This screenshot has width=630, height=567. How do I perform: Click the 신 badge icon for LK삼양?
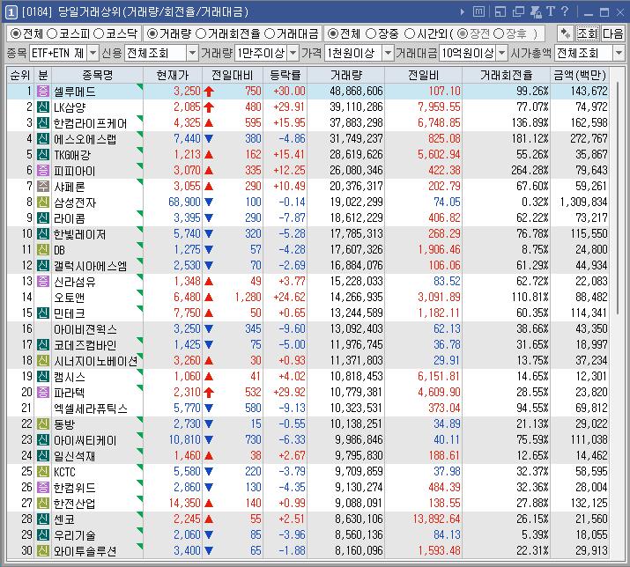click(43, 107)
